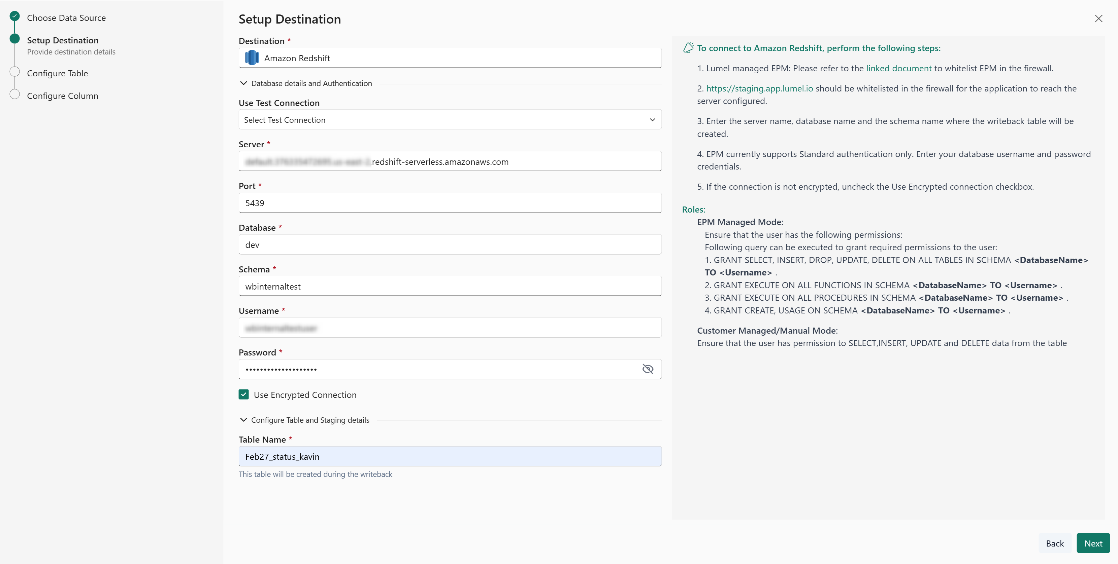Collapse Database details and Authentication section
Screen dimensions: 1118x564
pos(243,83)
